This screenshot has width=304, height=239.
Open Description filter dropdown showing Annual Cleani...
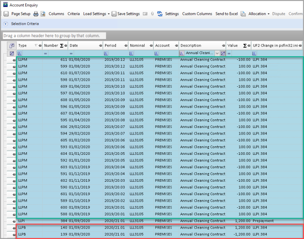tap(217, 53)
